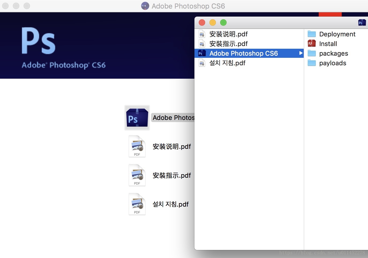Zoom front Finder window with green button
The height and width of the screenshot is (258, 368).
pyautogui.click(x=223, y=22)
